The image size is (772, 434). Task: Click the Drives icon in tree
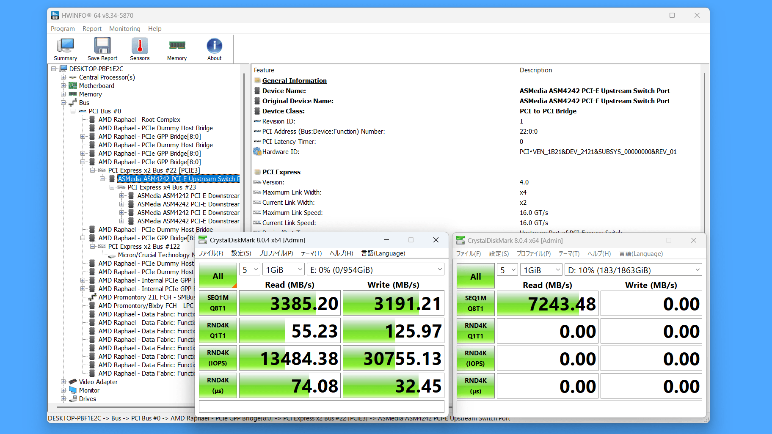(73, 398)
